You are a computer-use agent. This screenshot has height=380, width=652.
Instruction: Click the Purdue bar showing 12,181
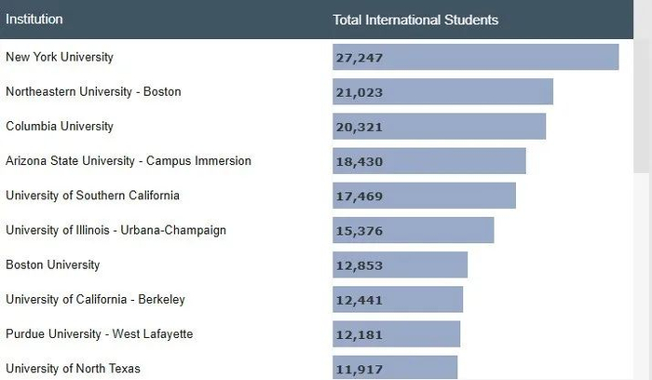point(396,334)
